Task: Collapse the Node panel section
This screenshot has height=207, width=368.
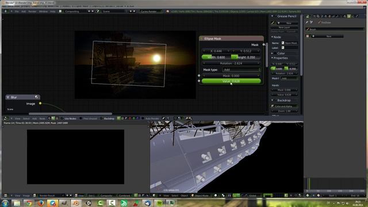Action: pos(272,37)
